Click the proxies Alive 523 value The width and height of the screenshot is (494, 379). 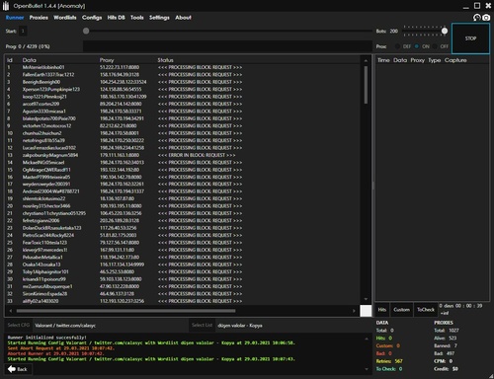pos(446,338)
